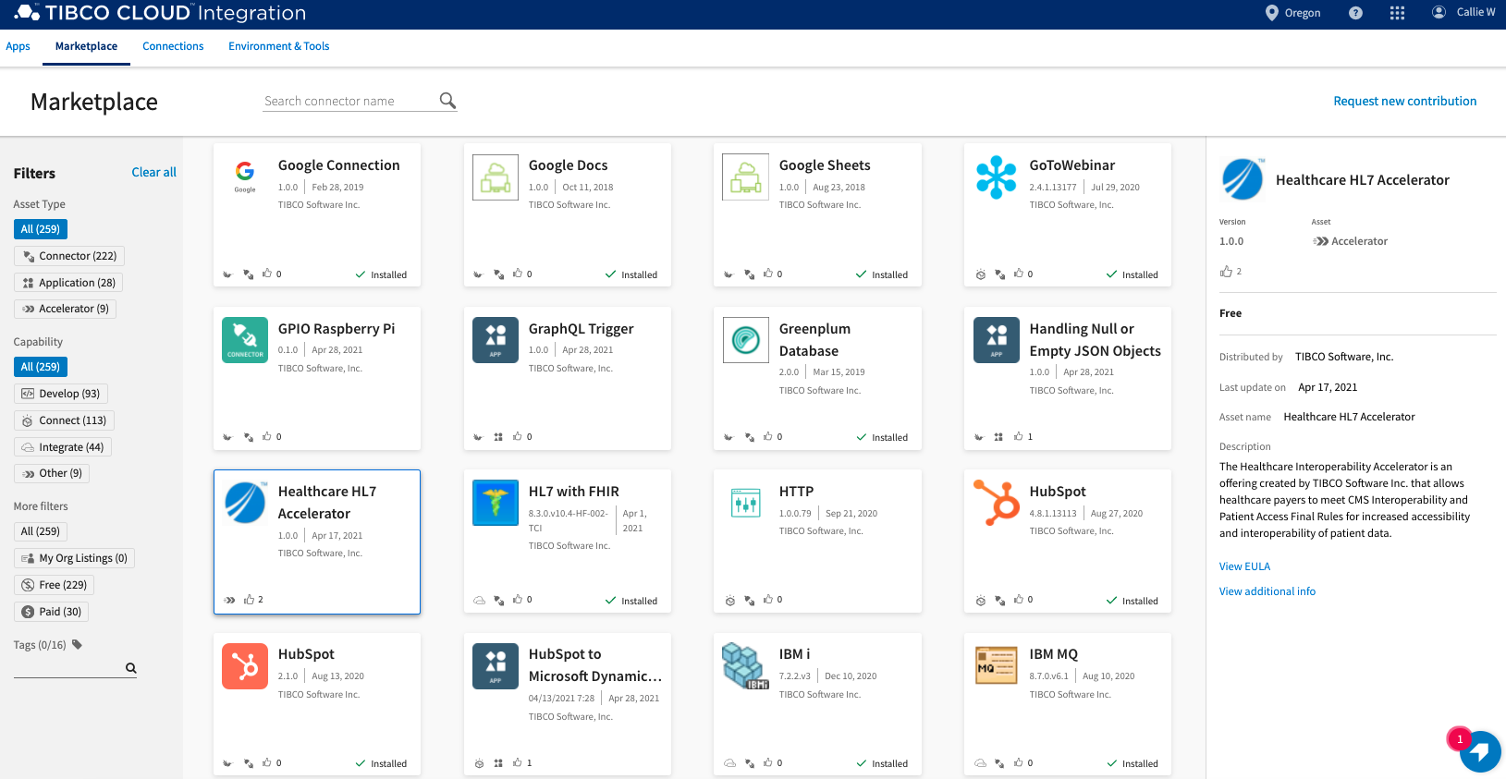
Task: Like the Handling Null or Empty JSON card
Action: click(x=1018, y=436)
